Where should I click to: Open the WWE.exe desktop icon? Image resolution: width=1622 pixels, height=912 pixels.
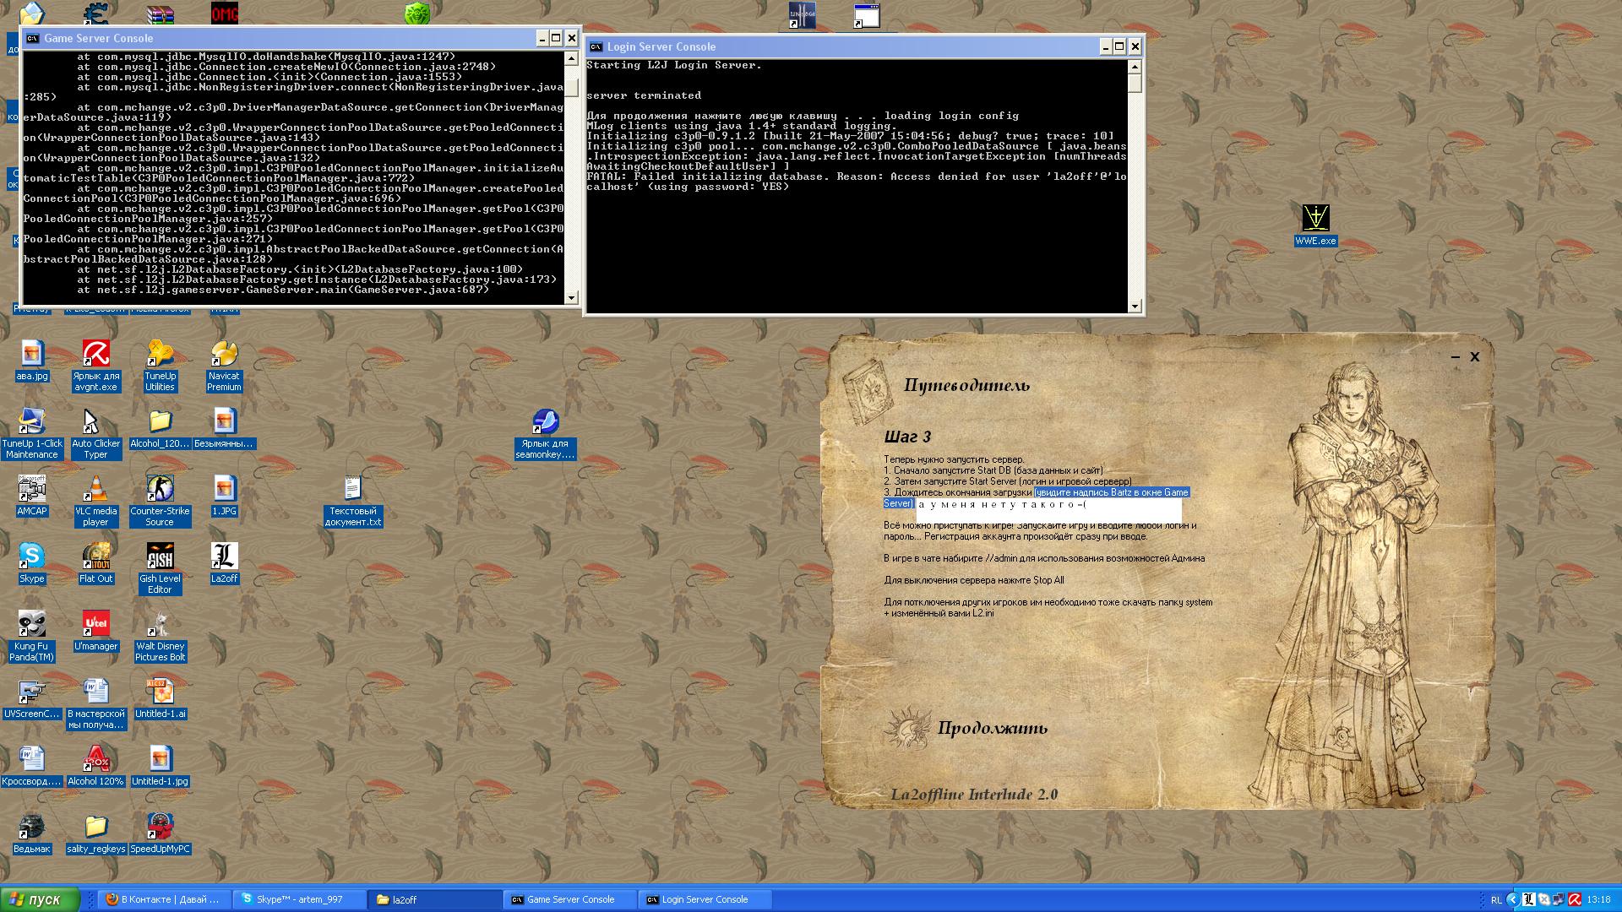pos(1315,220)
